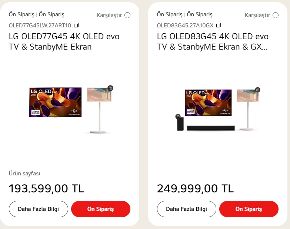Viewport: 290px width, 229px height.
Task: Click the 249.999,00 TL price
Action: [x=195, y=189]
